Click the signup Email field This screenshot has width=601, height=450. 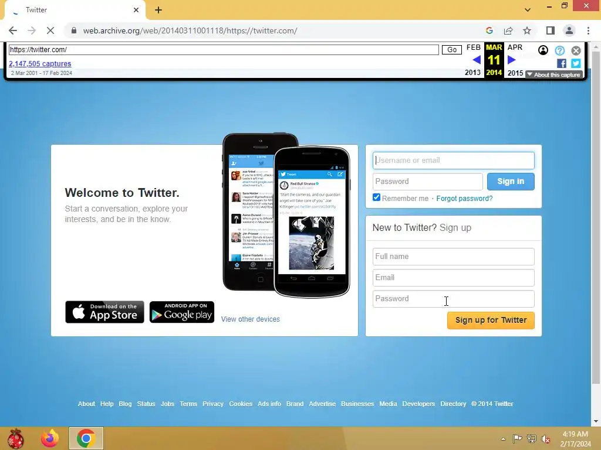tap(454, 277)
